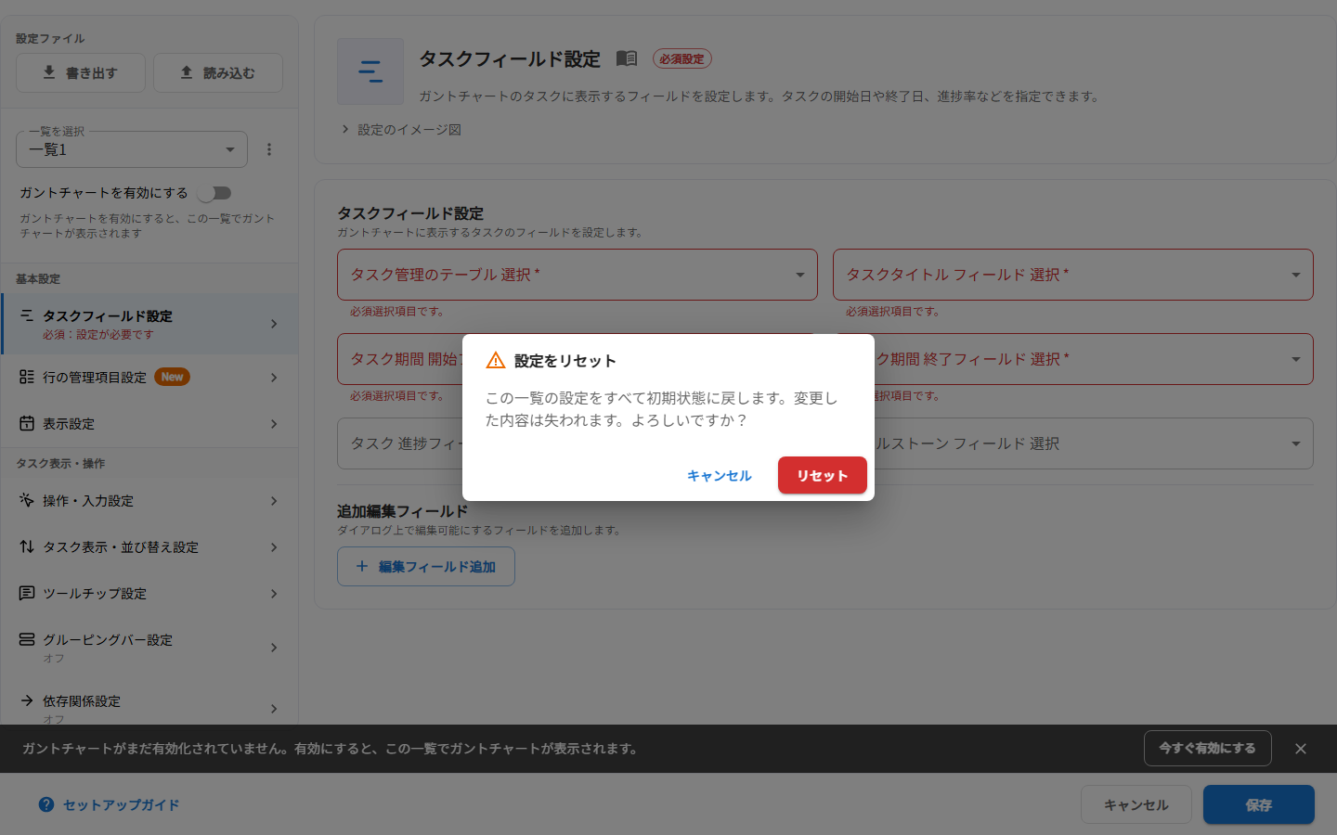Open the three-dot menu beside 一覧1
This screenshot has height=835, width=1337.
point(269,149)
